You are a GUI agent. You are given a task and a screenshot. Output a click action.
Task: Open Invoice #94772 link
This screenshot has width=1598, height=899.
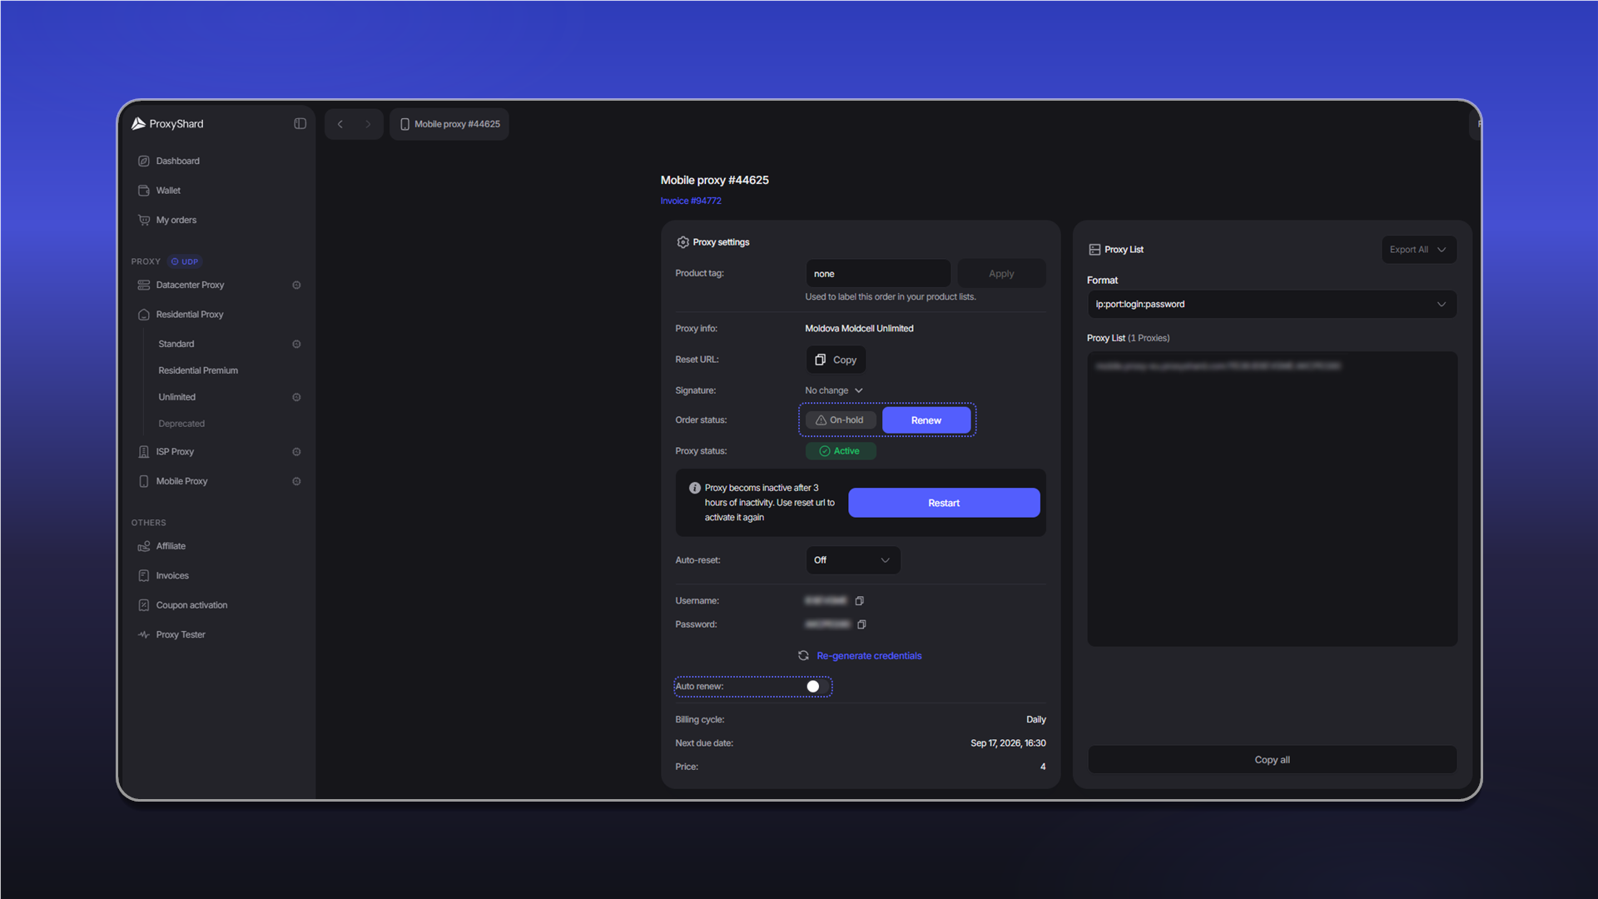coord(691,201)
